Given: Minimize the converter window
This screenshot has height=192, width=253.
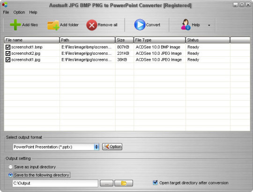Looking at the screenshot, I should 236,5.
